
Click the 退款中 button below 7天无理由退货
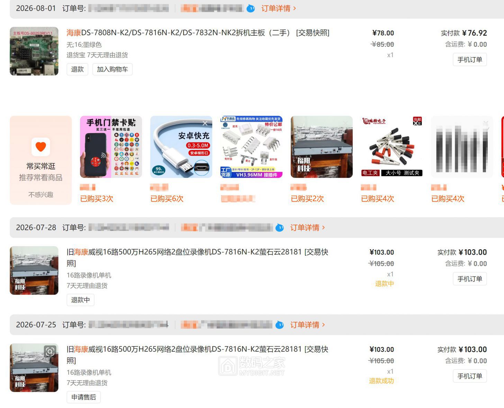[x=80, y=300]
